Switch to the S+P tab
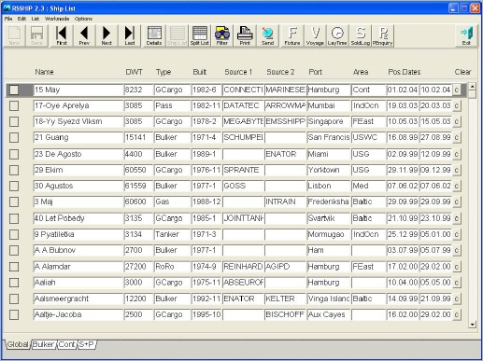The width and height of the screenshot is (483, 361). pyautogui.click(x=86, y=344)
